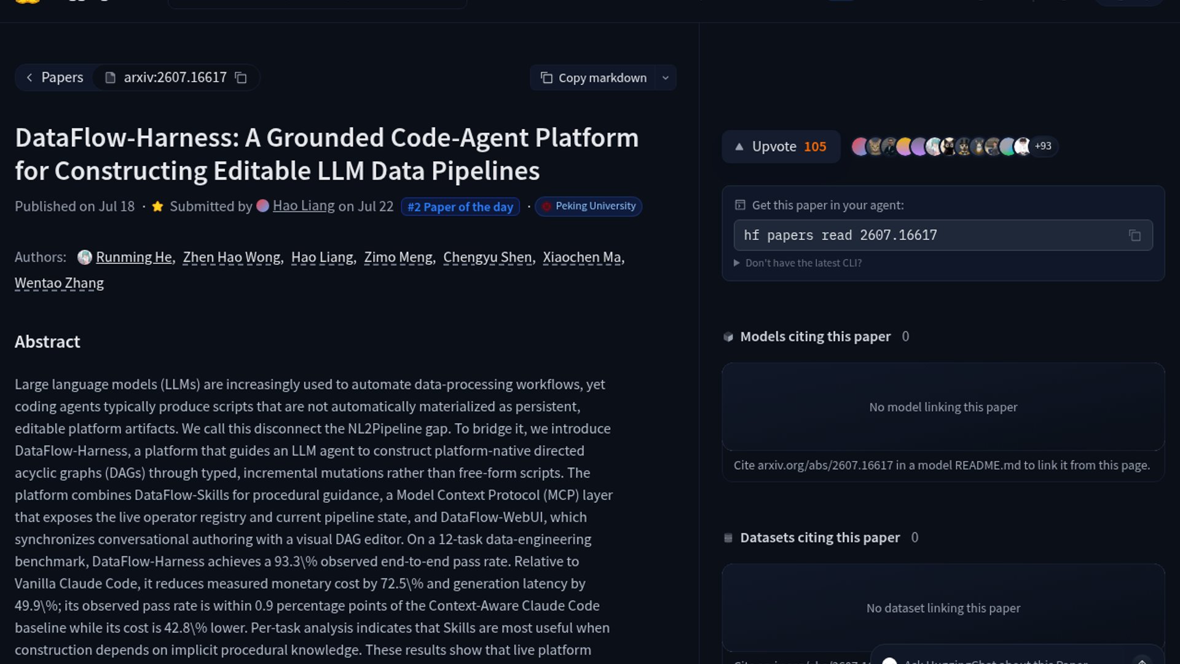Click author Wentao Zhang
The height and width of the screenshot is (664, 1180).
pyautogui.click(x=59, y=283)
